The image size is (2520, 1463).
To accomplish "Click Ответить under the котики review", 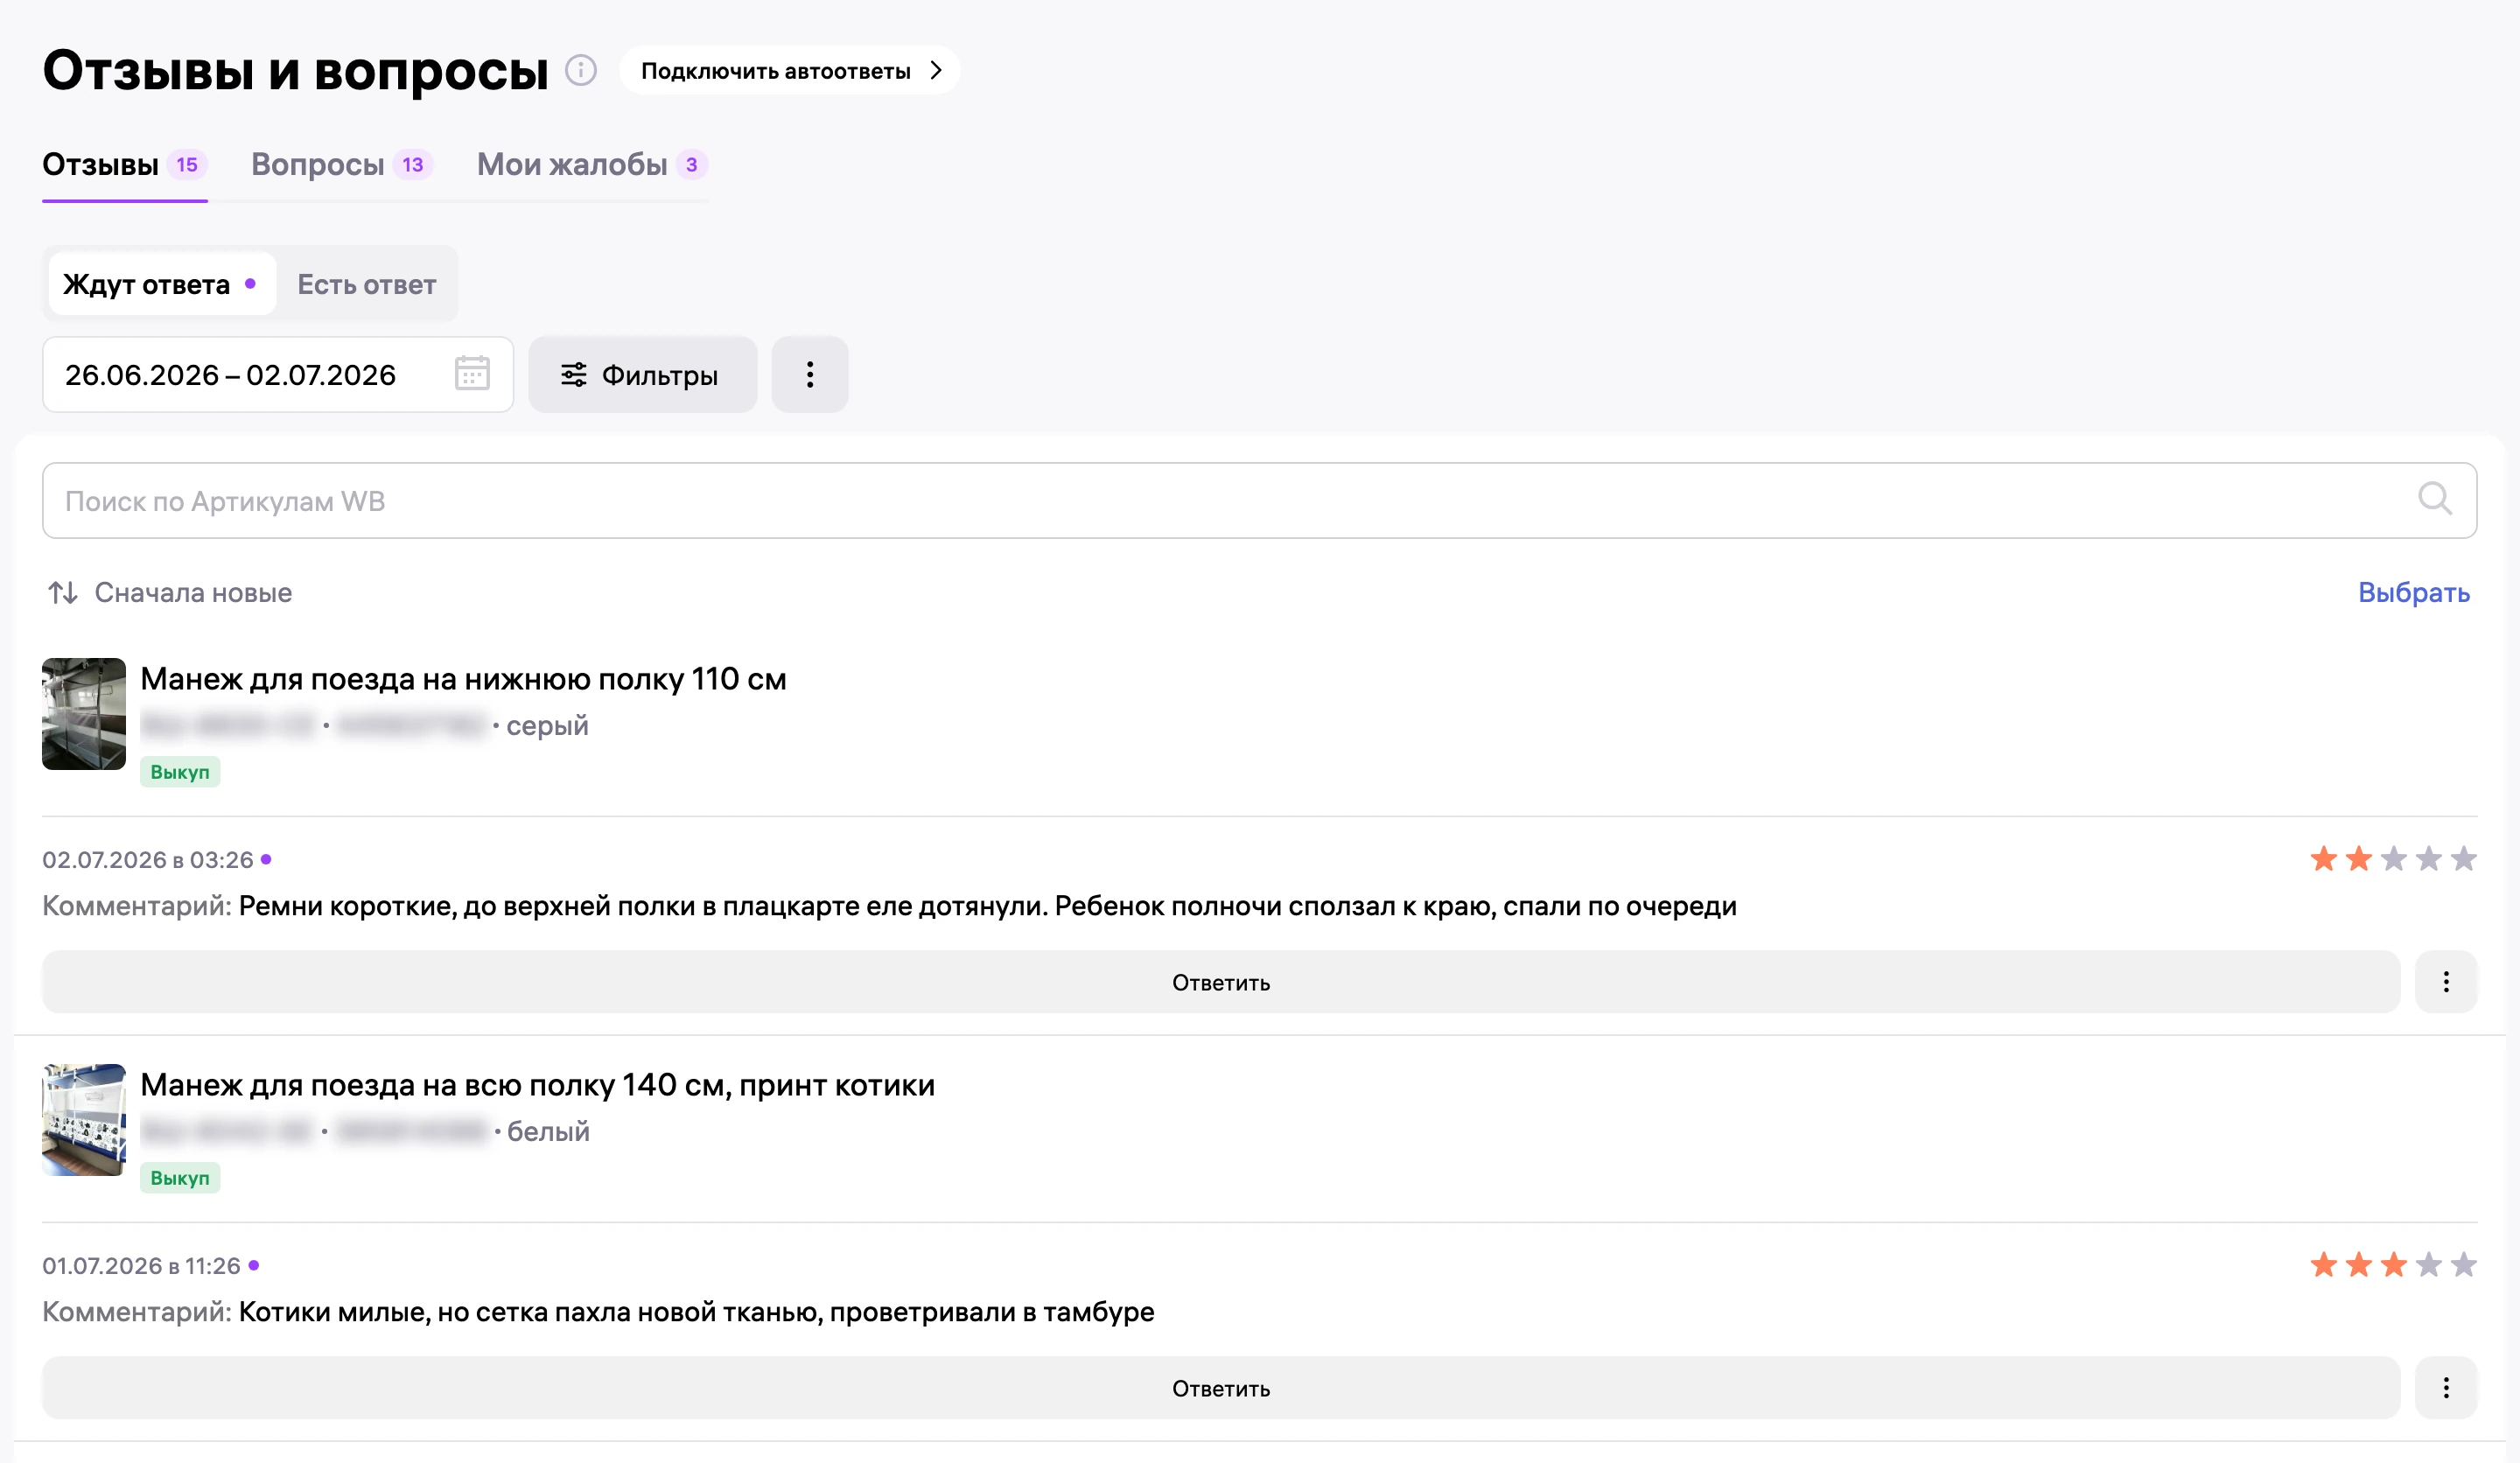I will click(x=1221, y=1388).
